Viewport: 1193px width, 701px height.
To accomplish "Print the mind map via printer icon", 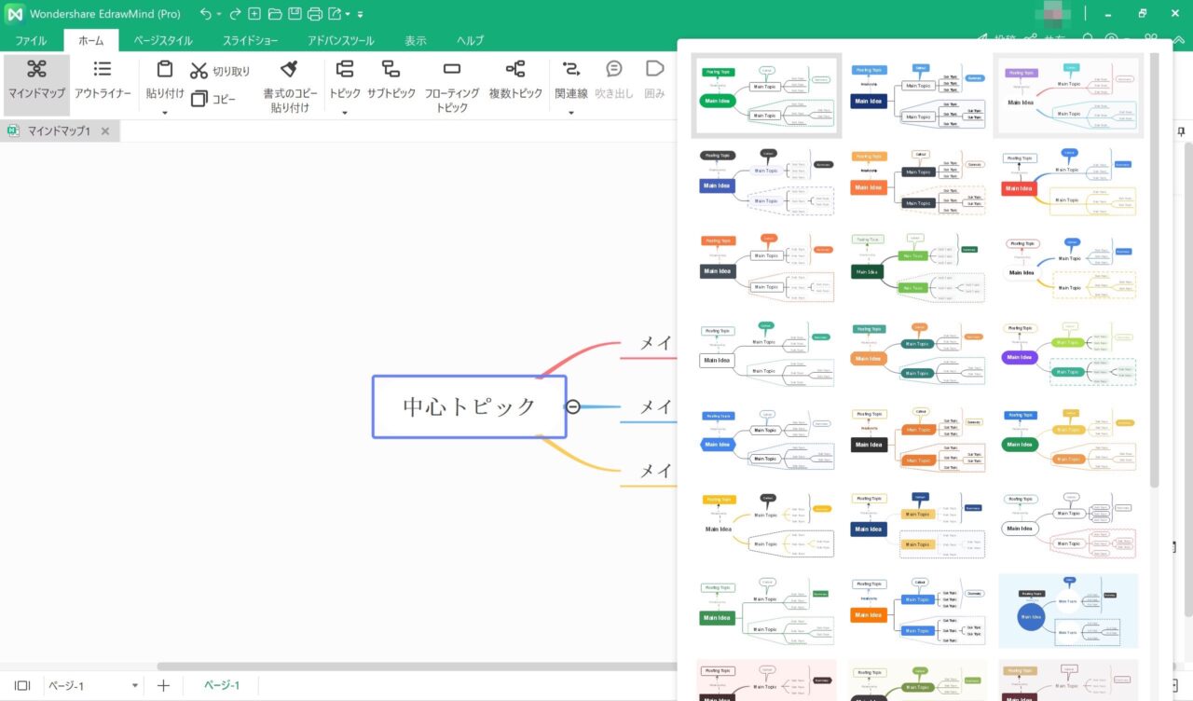I will click(x=315, y=14).
